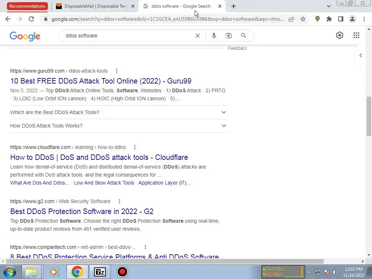Open Google apps grid

point(356,35)
